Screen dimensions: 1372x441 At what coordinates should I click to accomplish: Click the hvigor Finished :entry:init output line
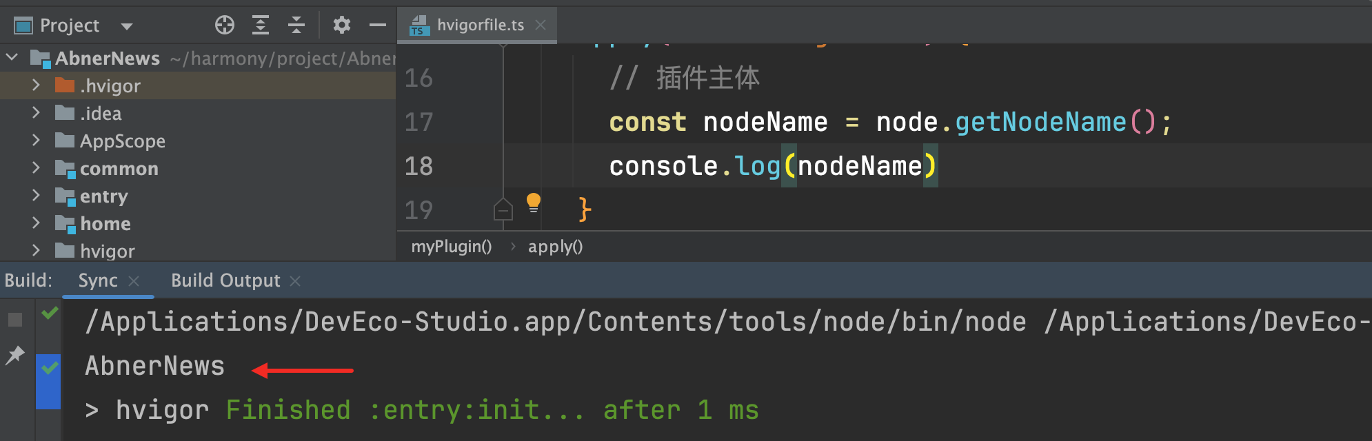(422, 410)
